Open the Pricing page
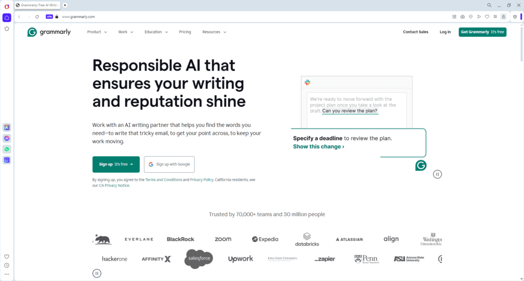 tap(185, 32)
